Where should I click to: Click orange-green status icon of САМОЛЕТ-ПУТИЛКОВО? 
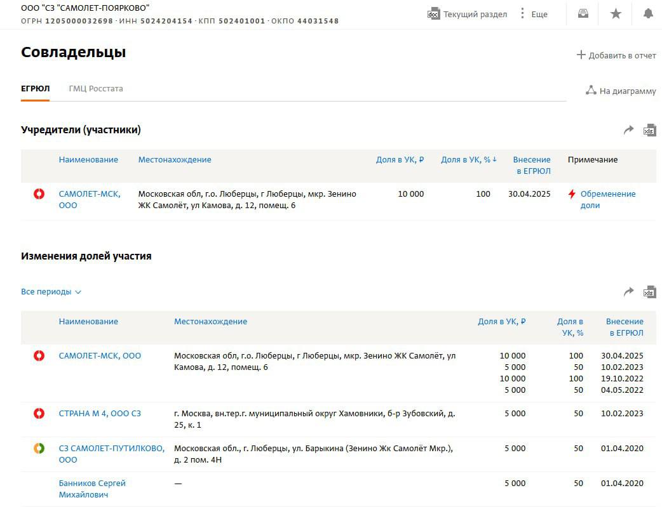click(x=39, y=449)
